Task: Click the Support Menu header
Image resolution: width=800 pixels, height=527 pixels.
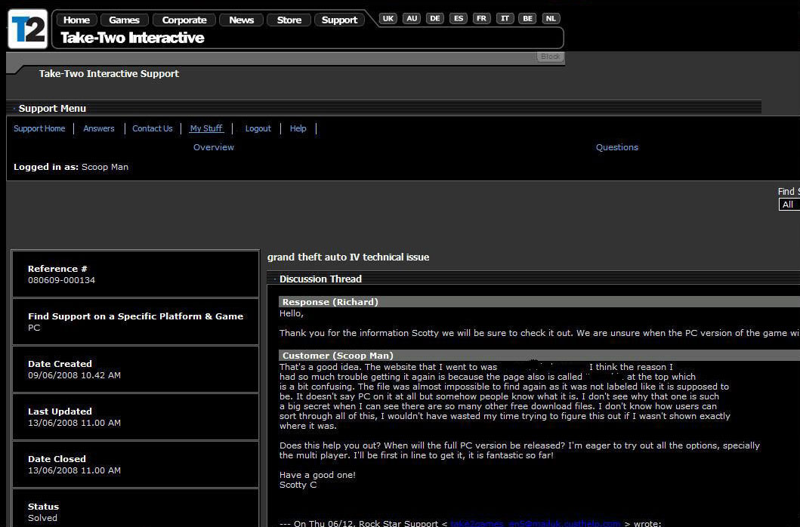Action: click(x=52, y=108)
